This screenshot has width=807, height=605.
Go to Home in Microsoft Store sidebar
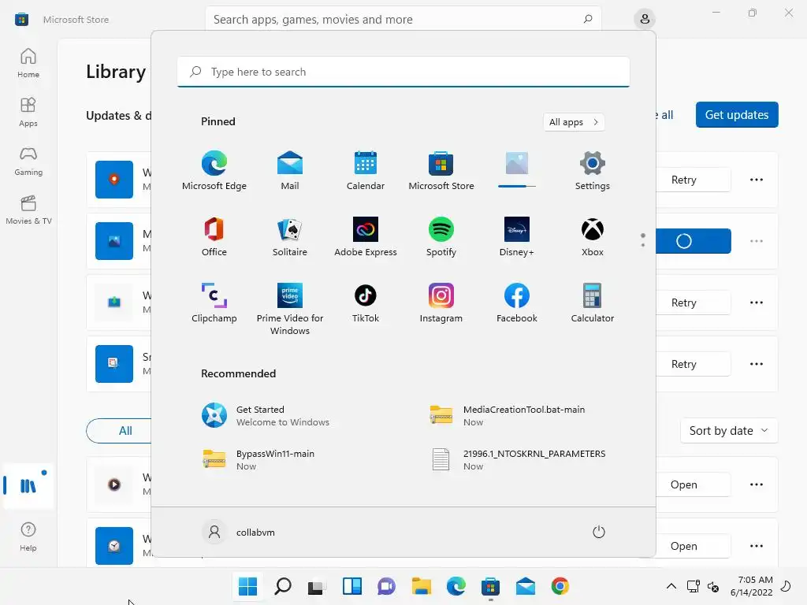(x=28, y=63)
